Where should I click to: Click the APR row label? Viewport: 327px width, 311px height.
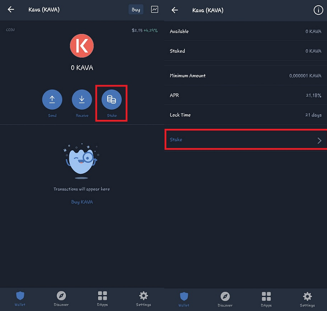pos(174,95)
